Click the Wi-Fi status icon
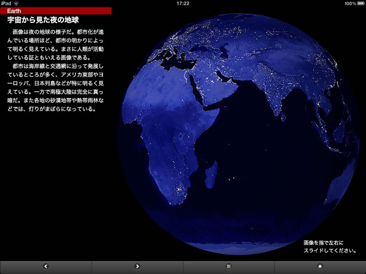Viewport: 366px width, 274px height. pyautogui.click(x=16, y=3)
